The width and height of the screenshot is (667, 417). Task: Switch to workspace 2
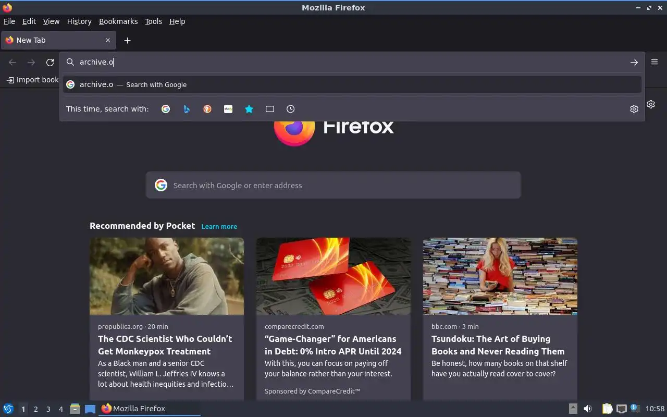pyautogui.click(x=35, y=409)
